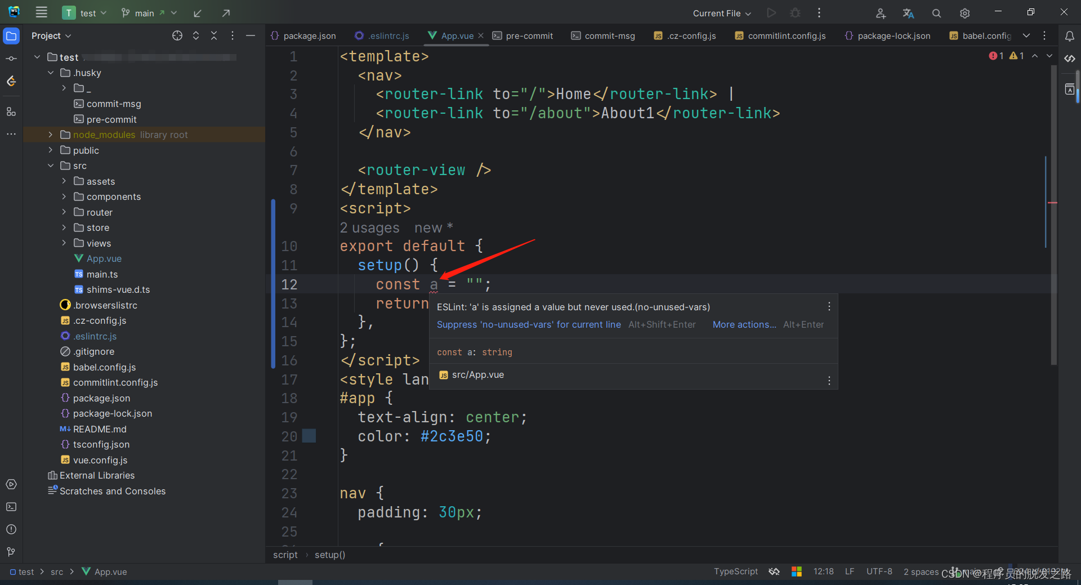This screenshot has height=585, width=1081.
Task: Change line separator LF in status bar
Action: tap(850, 571)
